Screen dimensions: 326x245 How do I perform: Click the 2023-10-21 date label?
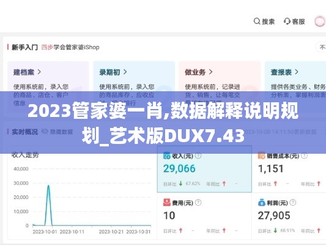[111, 232]
